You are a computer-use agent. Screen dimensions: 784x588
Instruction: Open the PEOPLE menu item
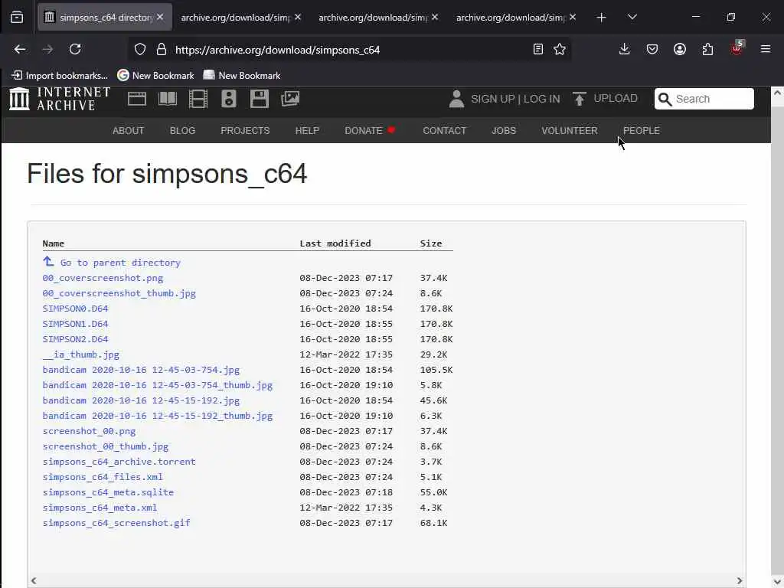coord(642,130)
